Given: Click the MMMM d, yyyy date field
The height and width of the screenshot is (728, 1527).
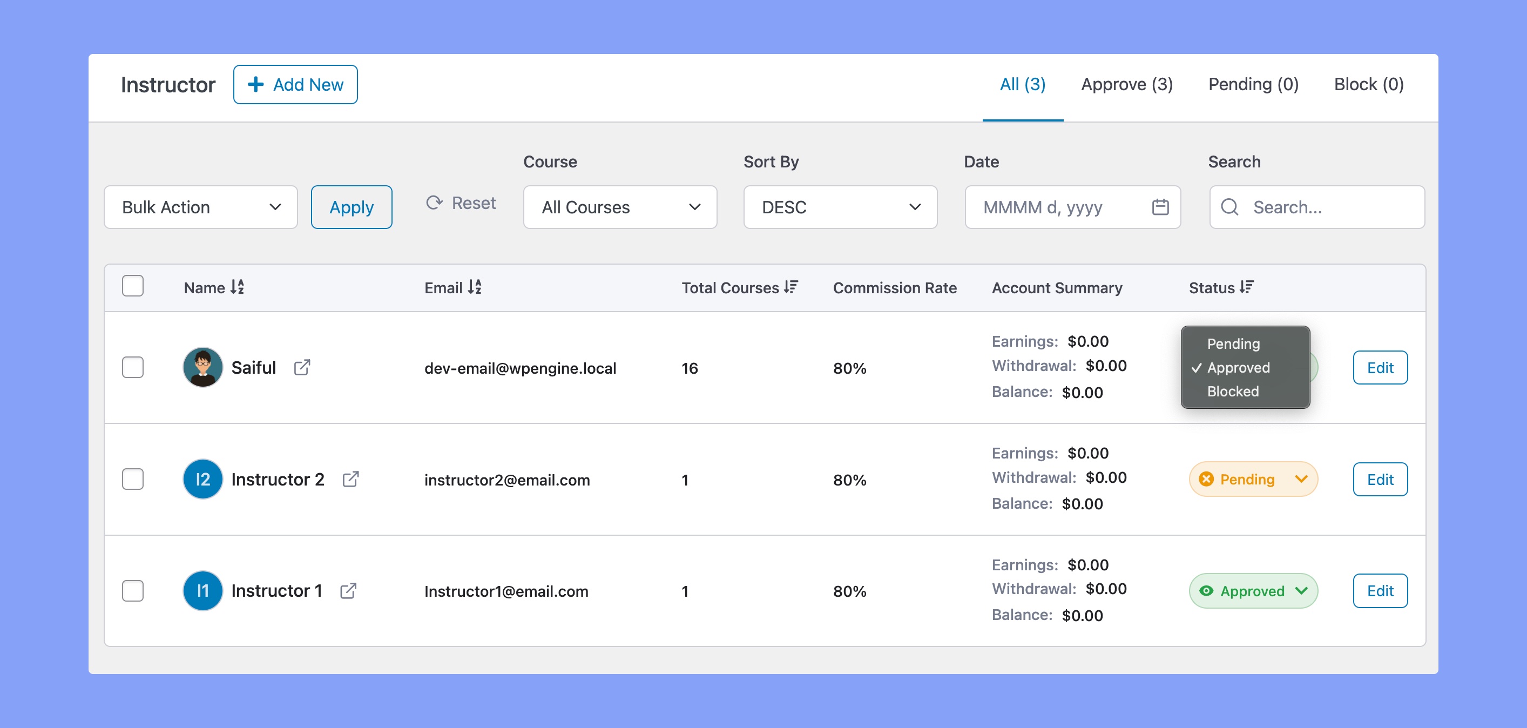Looking at the screenshot, I should click(1072, 207).
